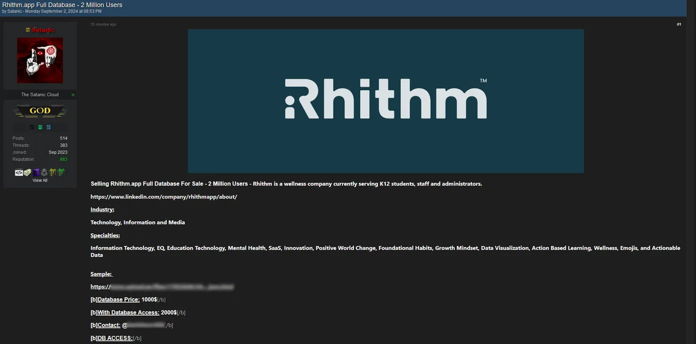Click the reputation score 863
This screenshot has width=696, height=344.
(x=64, y=159)
